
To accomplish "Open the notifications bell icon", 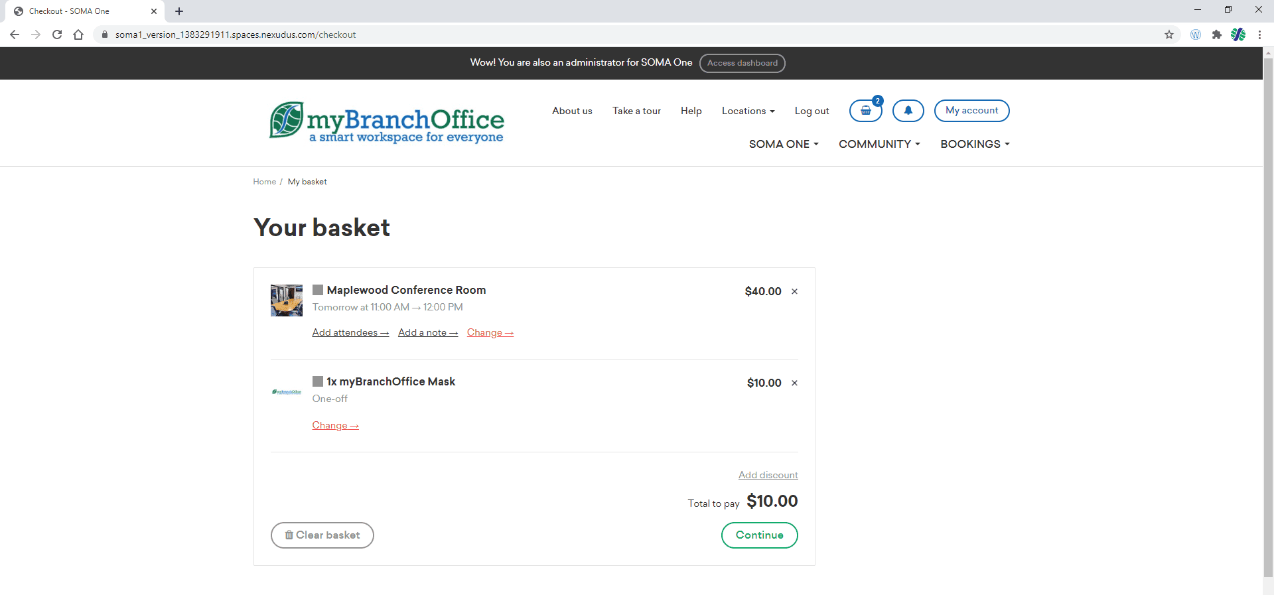I will pyautogui.click(x=908, y=111).
